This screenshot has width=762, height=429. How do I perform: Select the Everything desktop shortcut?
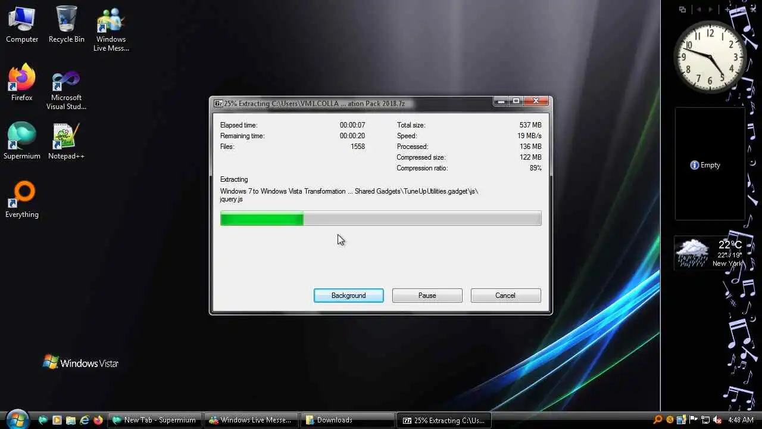tap(22, 200)
